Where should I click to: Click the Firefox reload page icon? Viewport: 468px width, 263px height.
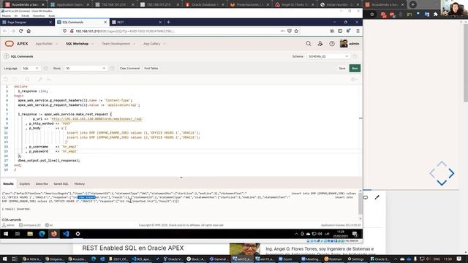coord(20,31)
